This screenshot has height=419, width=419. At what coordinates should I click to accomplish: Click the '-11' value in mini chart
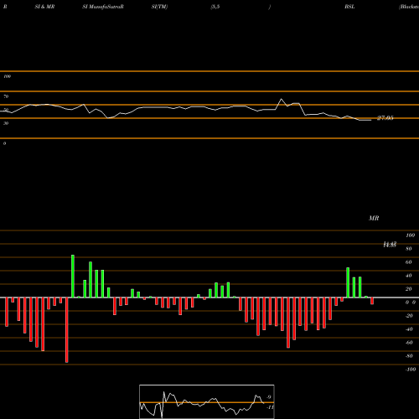point(270,407)
